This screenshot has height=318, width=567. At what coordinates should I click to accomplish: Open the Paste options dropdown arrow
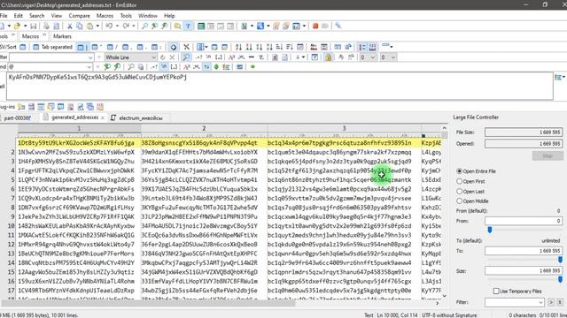(97, 26)
